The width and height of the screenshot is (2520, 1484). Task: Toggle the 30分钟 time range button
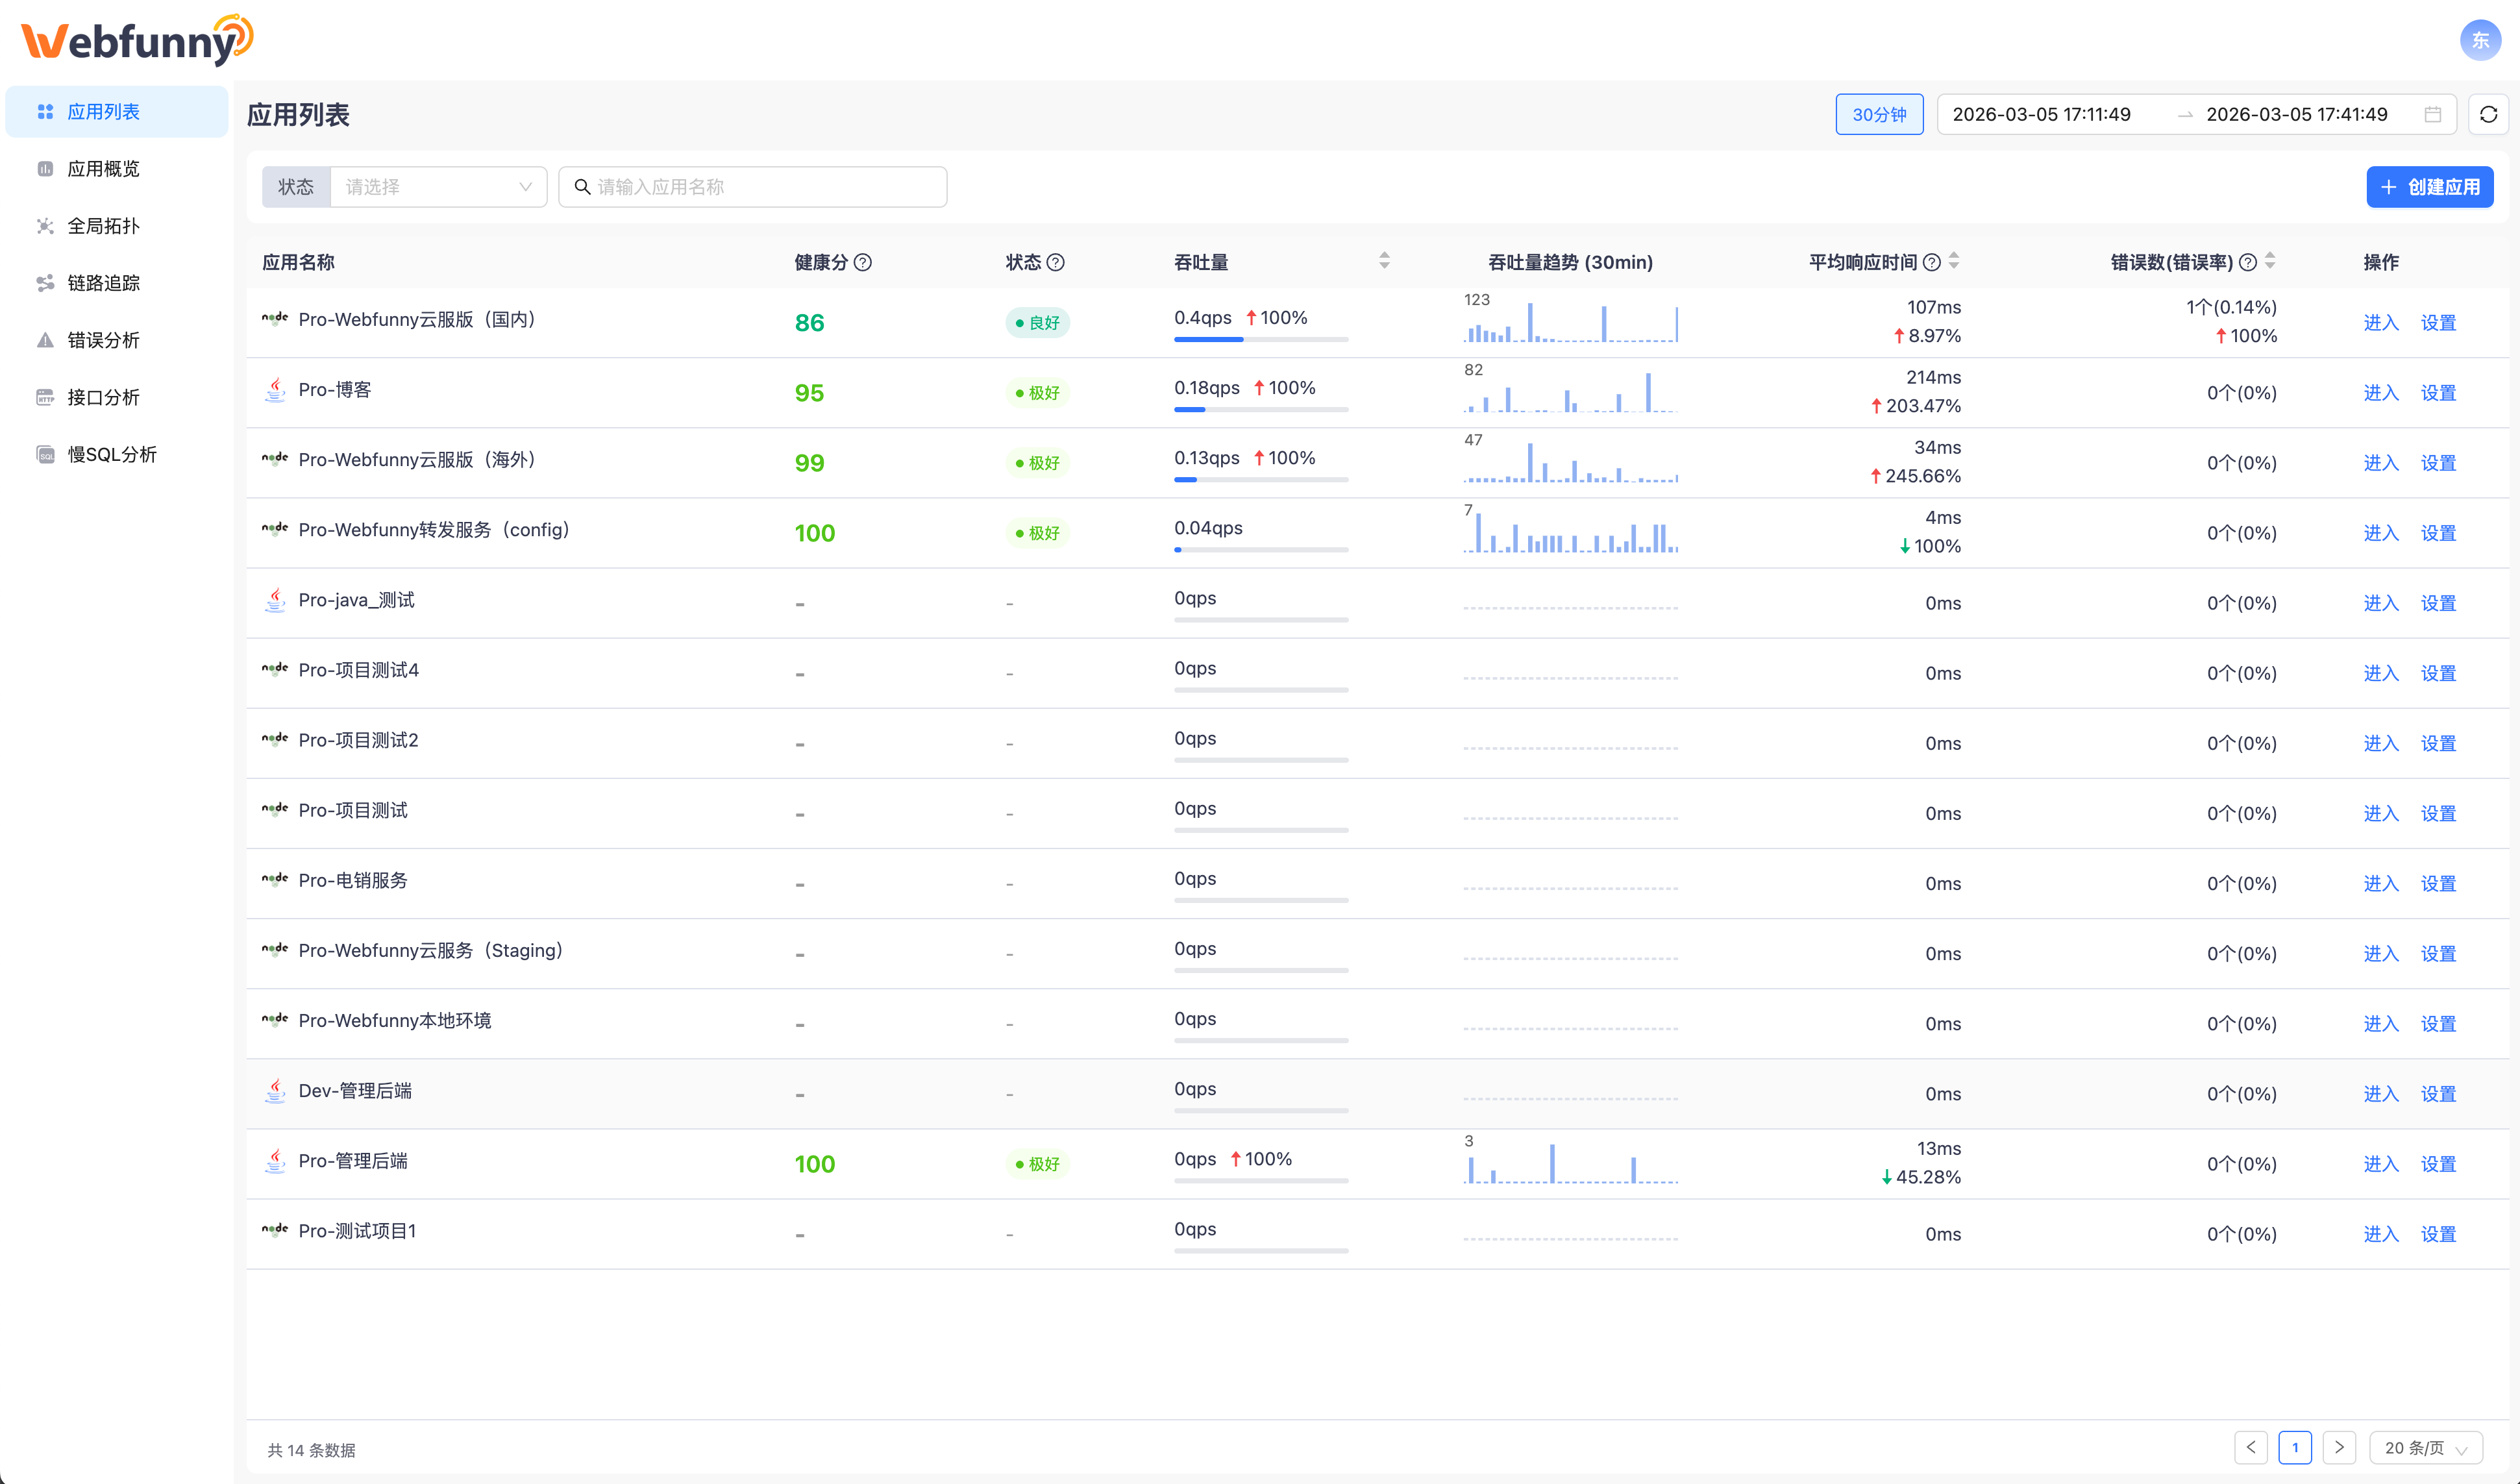click(1879, 114)
